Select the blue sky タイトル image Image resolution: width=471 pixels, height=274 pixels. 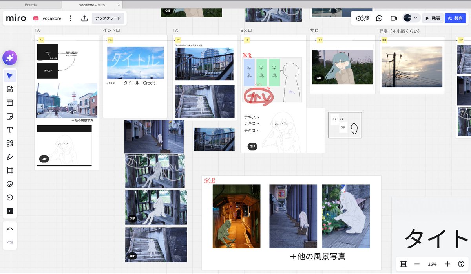[135, 63]
